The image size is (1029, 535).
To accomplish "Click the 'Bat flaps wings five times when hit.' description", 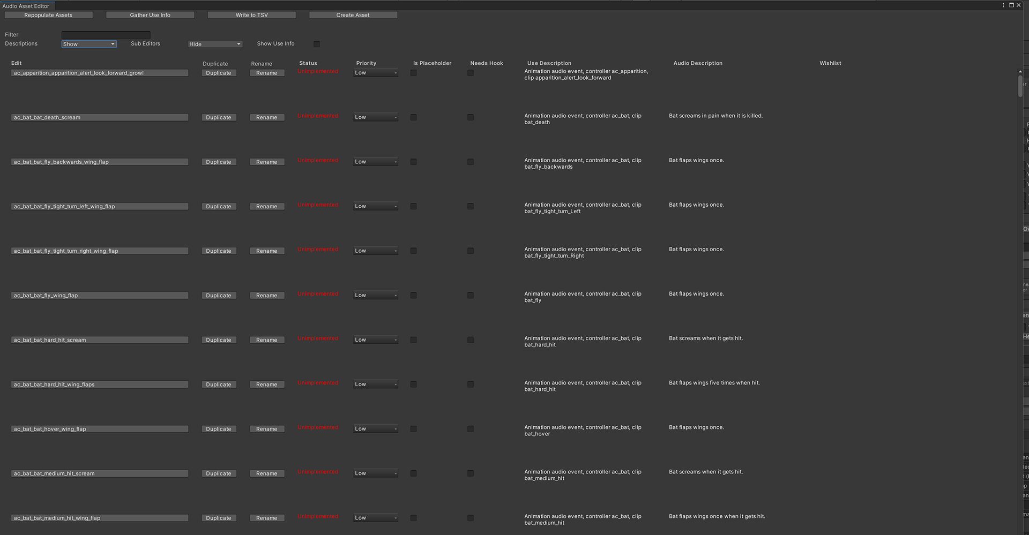I will pos(714,383).
